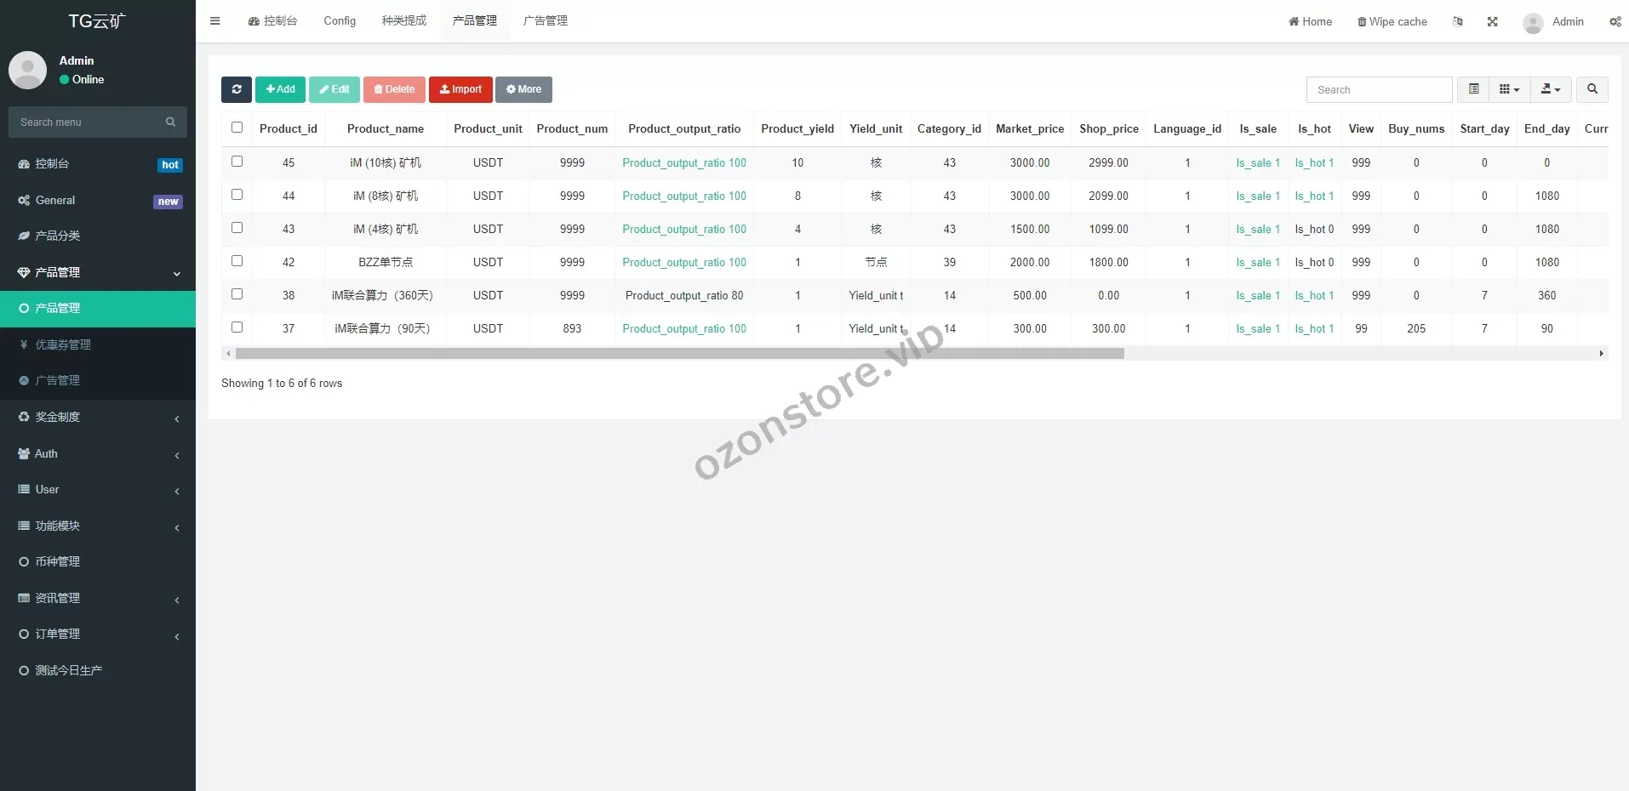Click the magnifier common search button
1629x791 pixels.
[x=1592, y=89]
